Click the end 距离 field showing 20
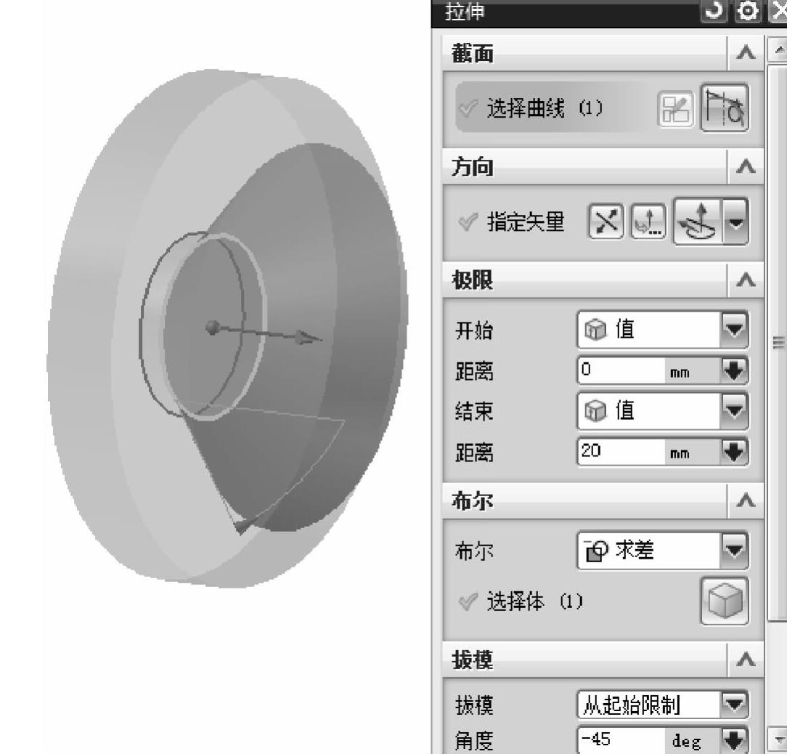This screenshot has height=754, width=787. click(621, 452)
